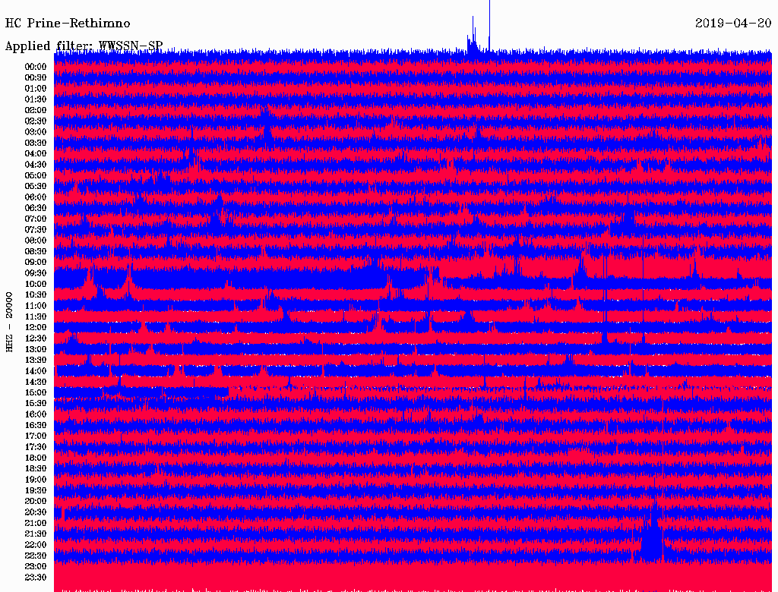Click the 05:00 time label
The height and width of the screenshot is (592, 778).
(36, 175)
